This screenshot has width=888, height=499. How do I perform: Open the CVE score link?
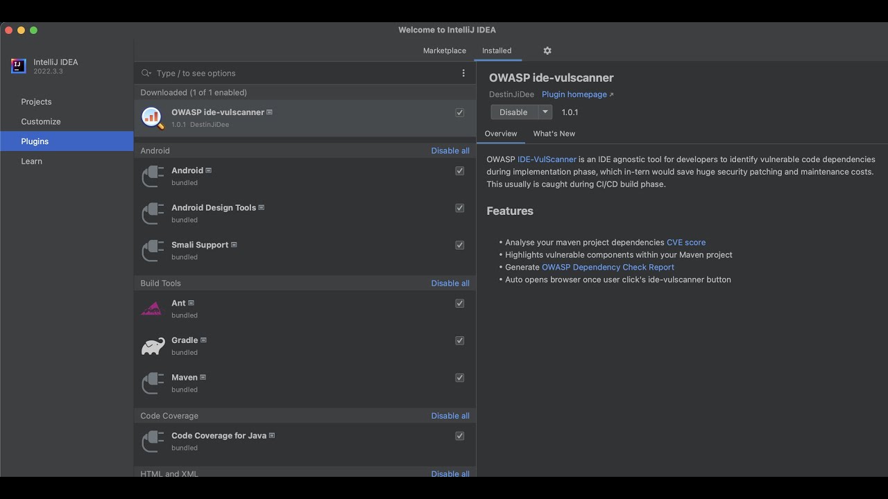coord(686,243)
